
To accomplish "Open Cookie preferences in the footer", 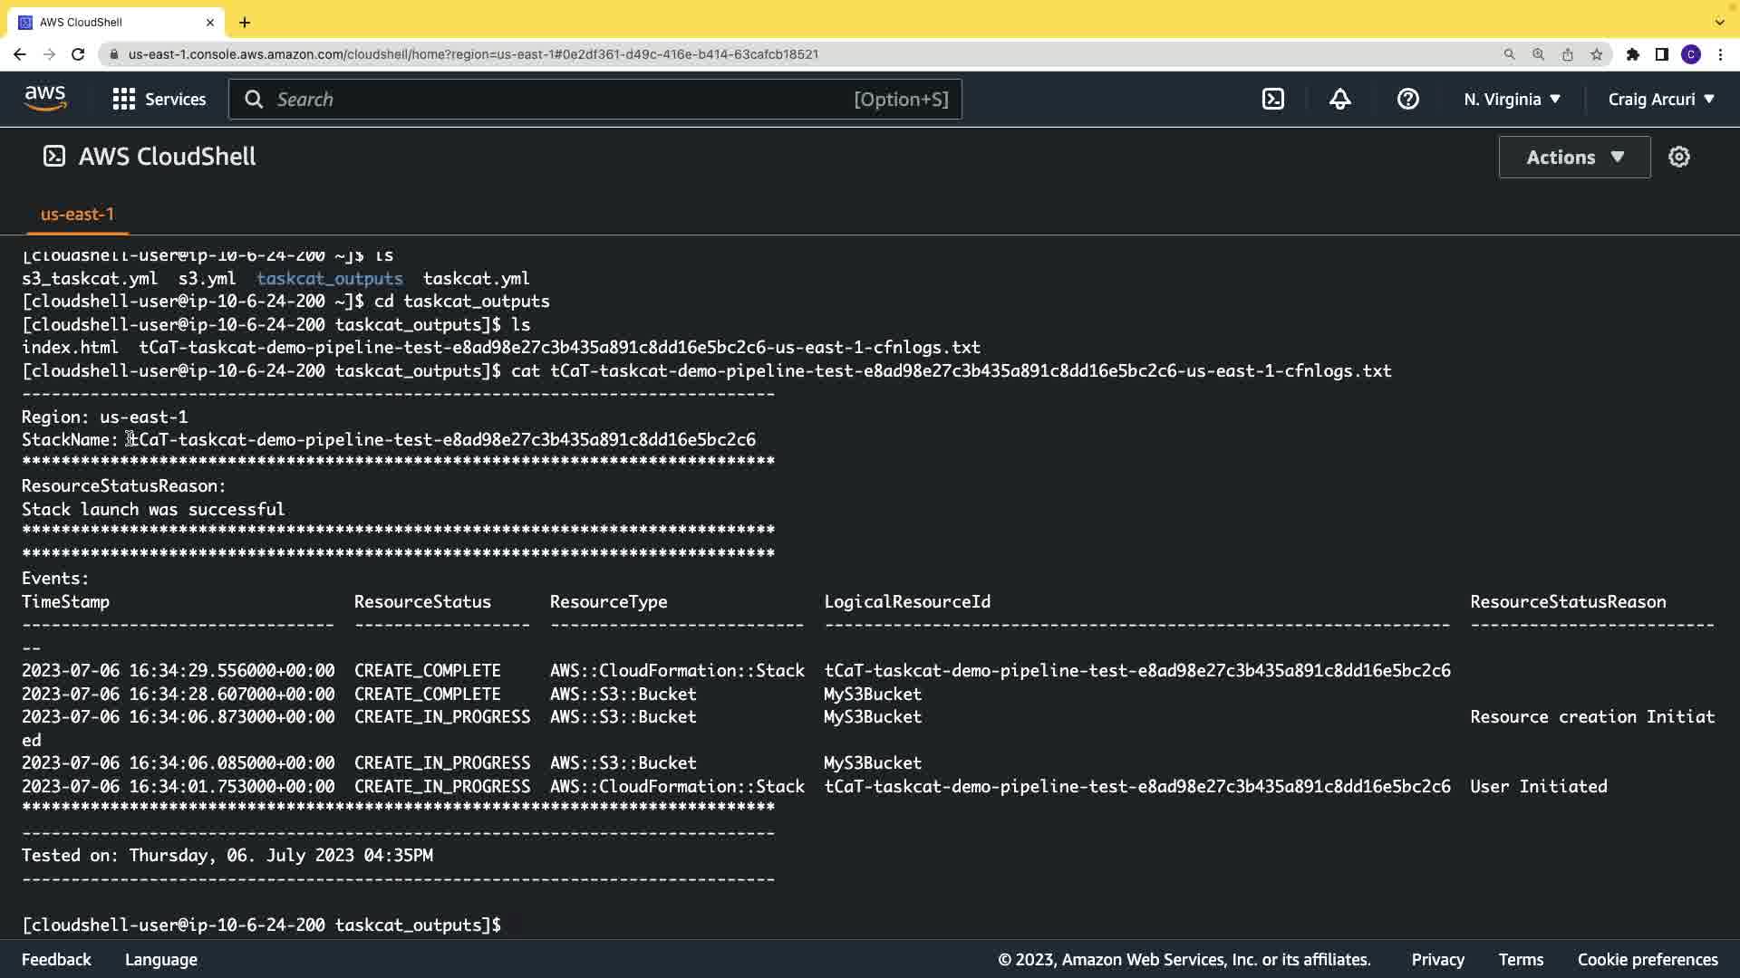I will coord(1647,960).
